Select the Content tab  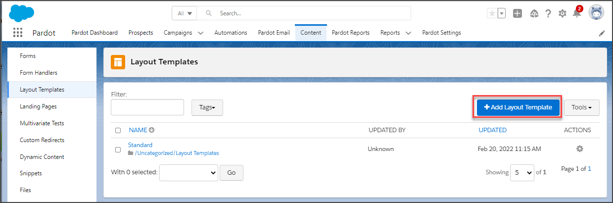311,33
